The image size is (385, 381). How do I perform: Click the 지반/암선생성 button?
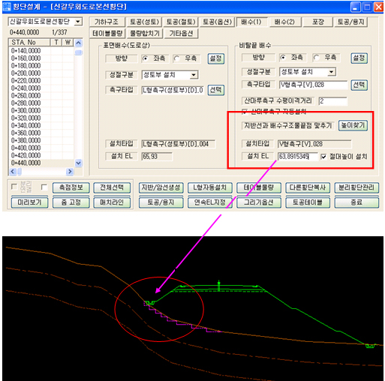point(161,187)
